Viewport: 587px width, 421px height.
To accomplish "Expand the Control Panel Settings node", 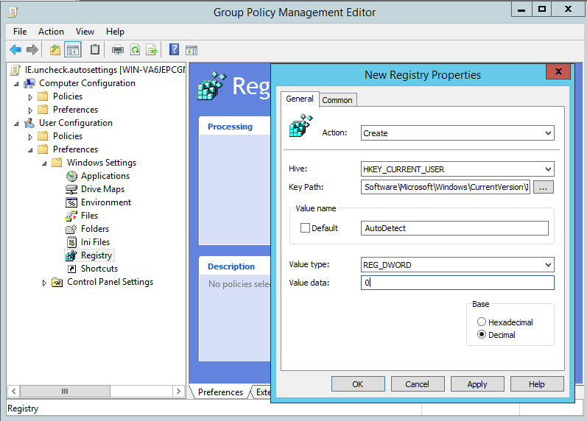I will (44, 283).
